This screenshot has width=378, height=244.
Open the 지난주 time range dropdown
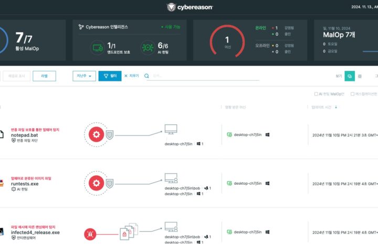(84, 76)
